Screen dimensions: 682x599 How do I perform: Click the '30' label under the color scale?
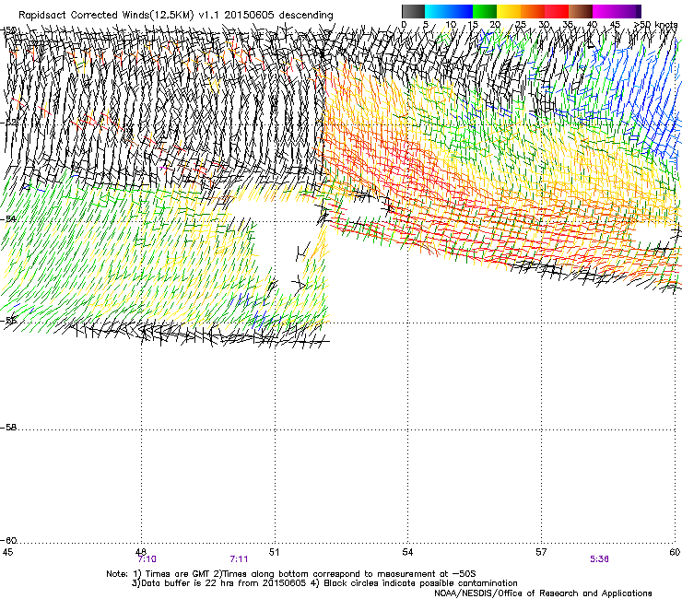(x=544, y=25)
